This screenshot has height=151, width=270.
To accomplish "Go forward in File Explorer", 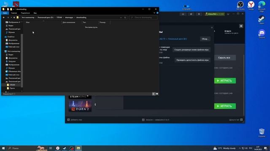I will (x=8, y=18).
